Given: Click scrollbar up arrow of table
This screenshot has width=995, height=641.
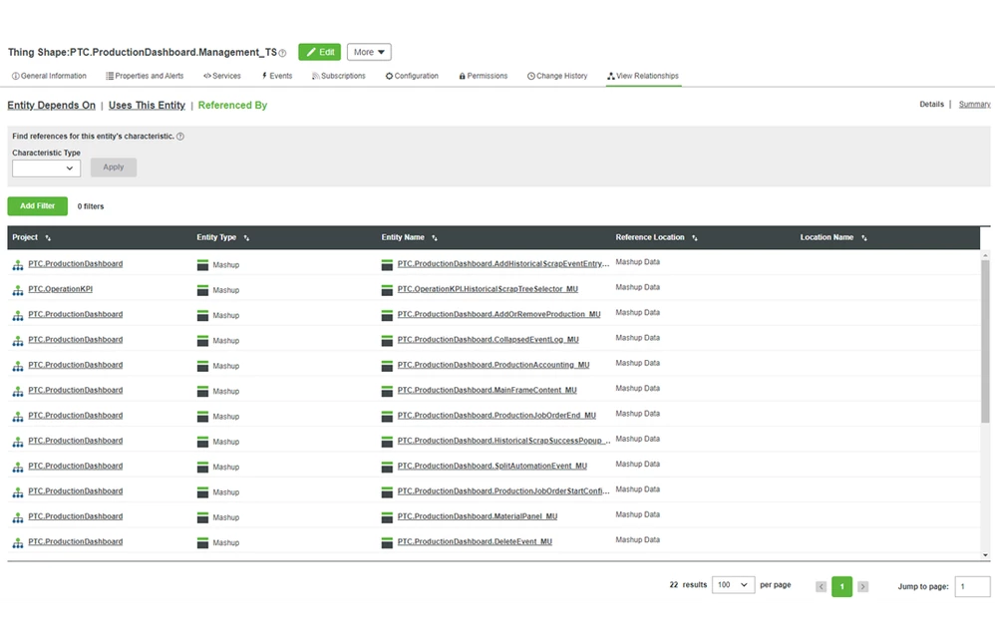Looking at the screenshot, I should pos(985,255).
